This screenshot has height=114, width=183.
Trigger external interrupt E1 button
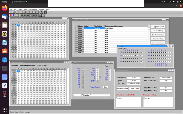tap(37, 15)
